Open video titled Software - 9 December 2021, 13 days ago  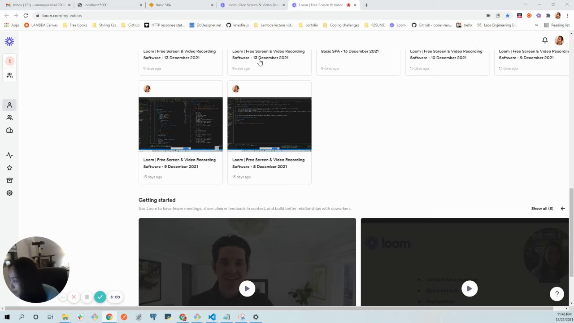[179, 163]
